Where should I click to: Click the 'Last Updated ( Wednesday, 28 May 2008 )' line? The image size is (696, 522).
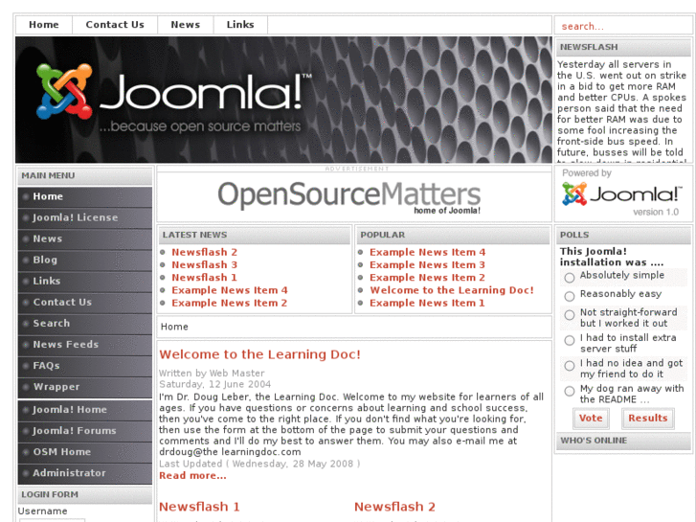[259, 464]
